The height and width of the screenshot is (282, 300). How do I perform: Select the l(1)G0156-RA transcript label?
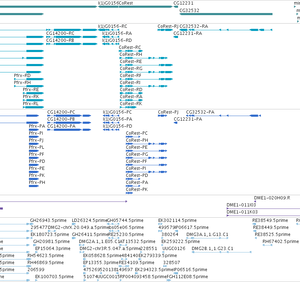click(117, 33)
